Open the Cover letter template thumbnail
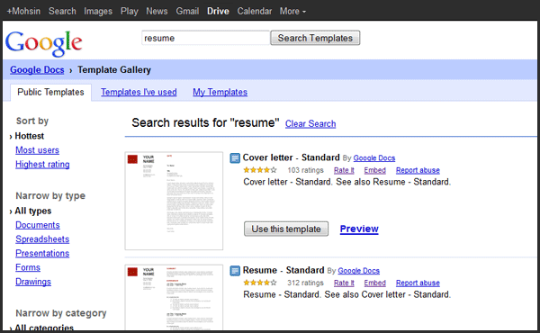 pyautogui.click(x=174, y=201)
